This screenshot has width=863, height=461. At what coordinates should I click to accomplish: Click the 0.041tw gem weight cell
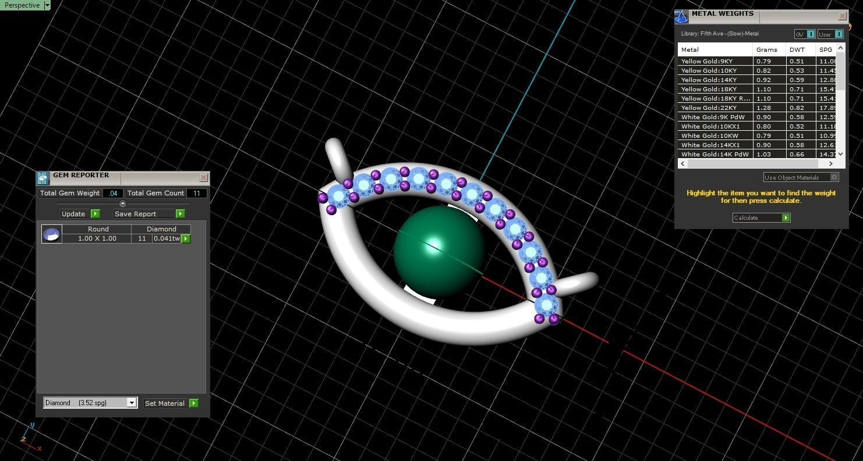click(x=167, y=238)
